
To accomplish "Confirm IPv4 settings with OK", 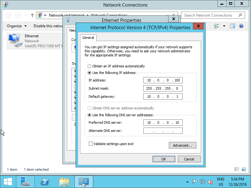I will (163, 159).
